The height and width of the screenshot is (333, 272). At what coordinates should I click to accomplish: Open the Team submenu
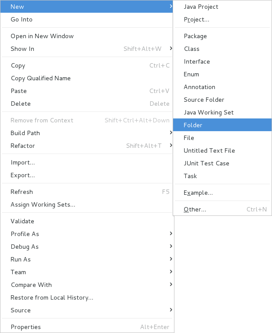pyautogui.click(x=87, y=272)
